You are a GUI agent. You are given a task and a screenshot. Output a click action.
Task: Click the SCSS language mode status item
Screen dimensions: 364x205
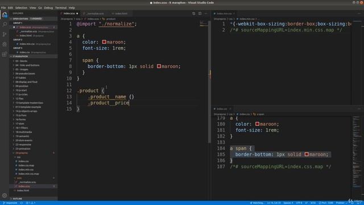[313, 203]
